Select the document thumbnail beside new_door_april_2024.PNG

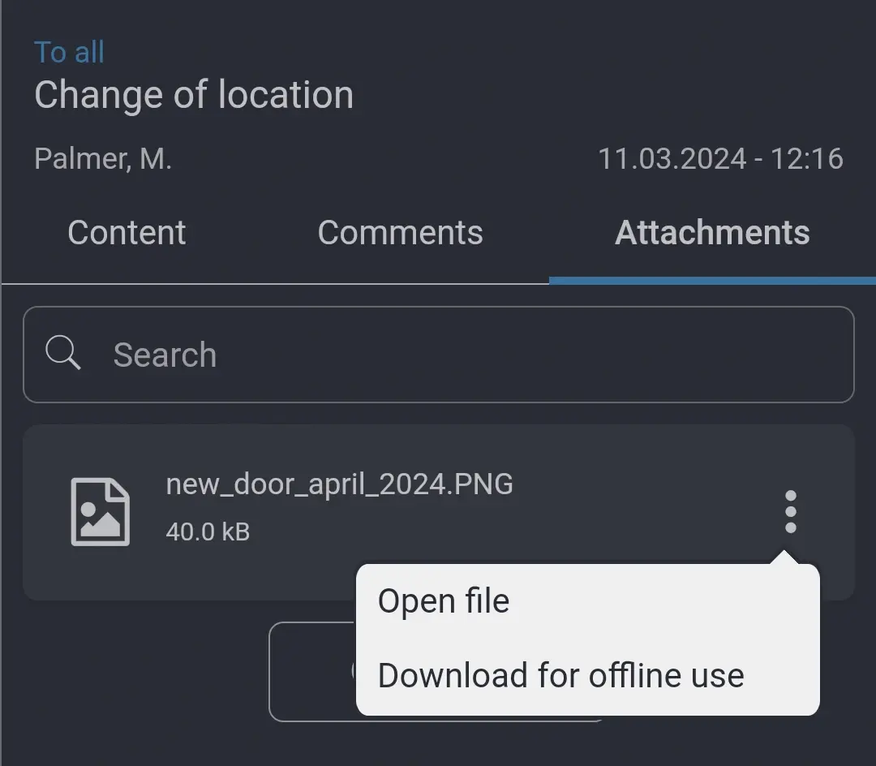coord(100,511)
